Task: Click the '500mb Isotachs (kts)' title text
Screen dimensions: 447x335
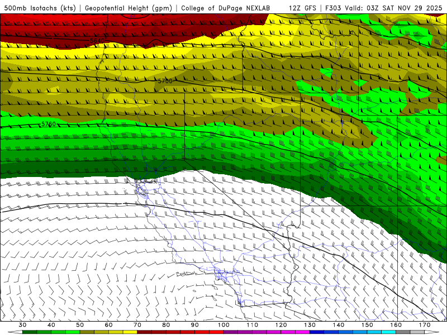Action: [40, 8]
